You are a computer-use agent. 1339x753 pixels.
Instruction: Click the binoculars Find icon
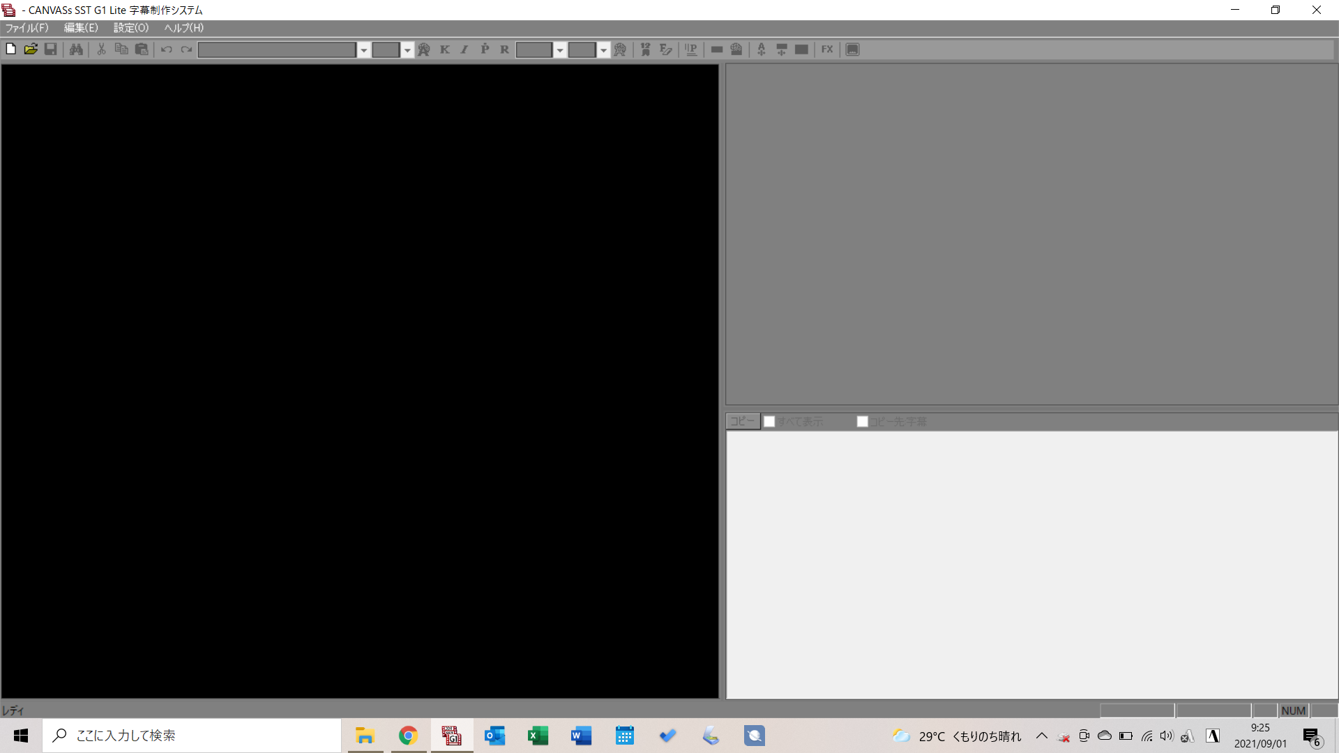click(x=76, y=50)
